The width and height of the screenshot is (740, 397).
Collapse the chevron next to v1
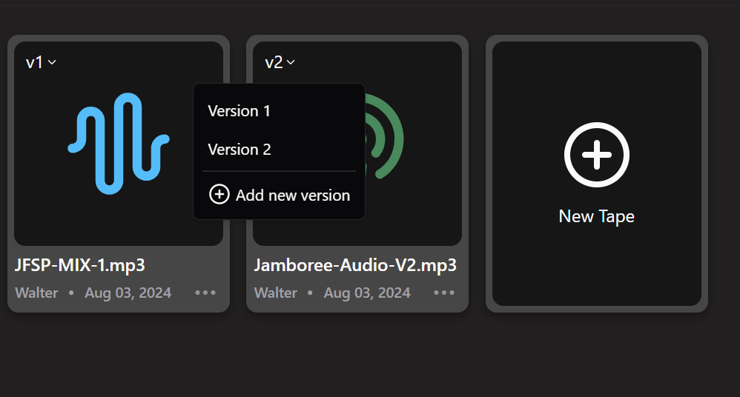click(x=52, y=62)
